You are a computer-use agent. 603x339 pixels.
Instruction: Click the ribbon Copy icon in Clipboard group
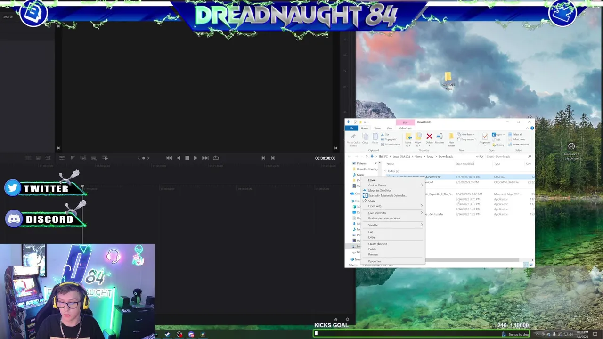[365, 137]
